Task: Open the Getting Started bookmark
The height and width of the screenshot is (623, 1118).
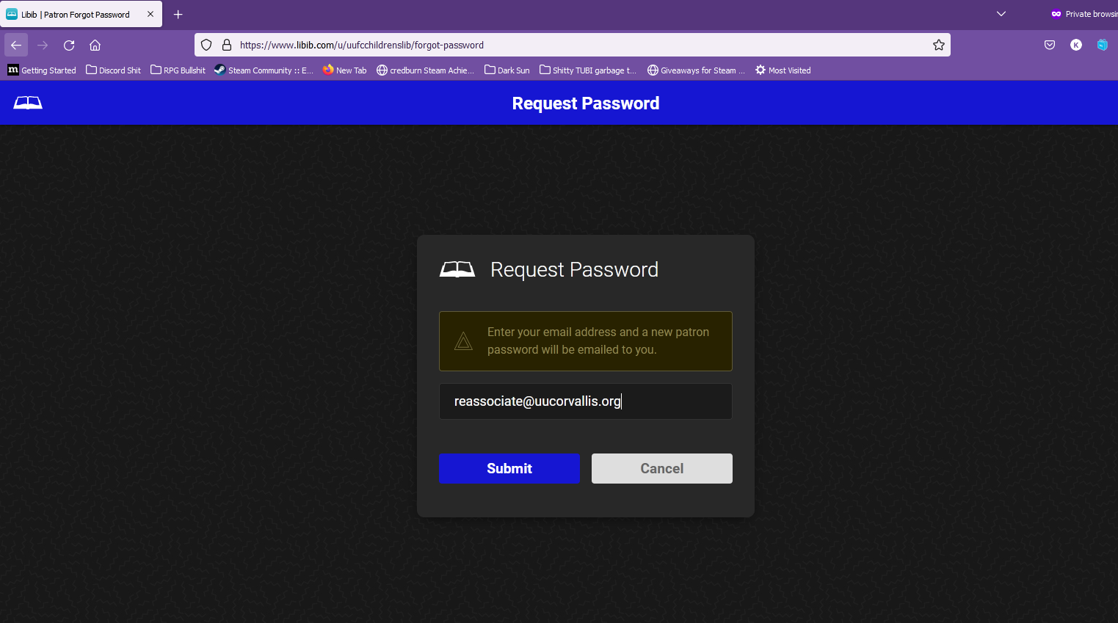Action: pos(42,70)
